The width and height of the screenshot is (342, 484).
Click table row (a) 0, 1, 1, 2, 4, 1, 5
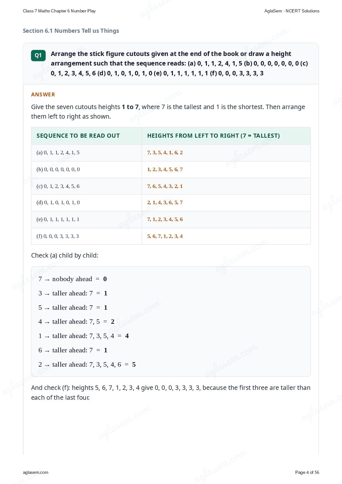coord(171,153)
